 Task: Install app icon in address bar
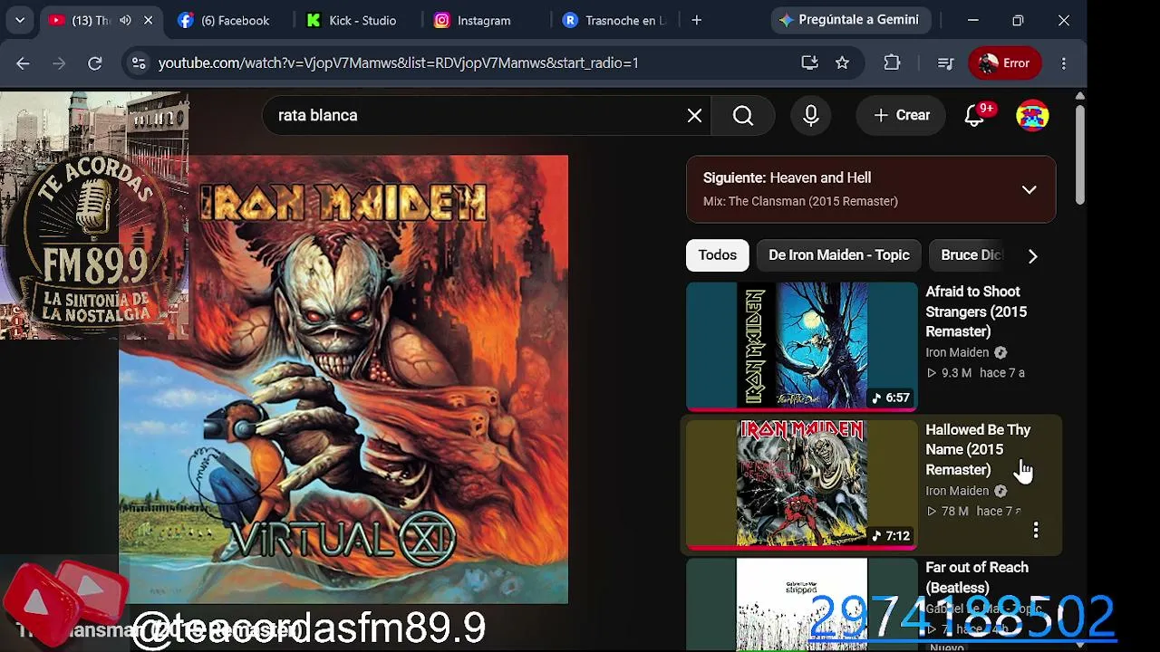(809, 62)
